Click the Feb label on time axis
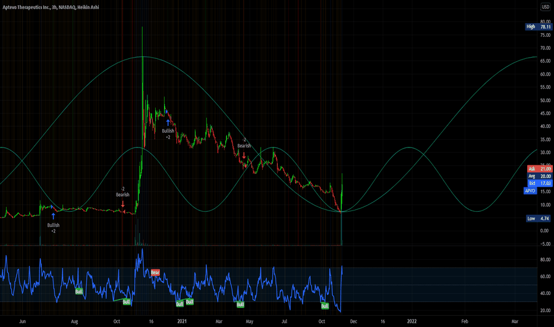This screenshot has height=327, width=554. [465, 321]
